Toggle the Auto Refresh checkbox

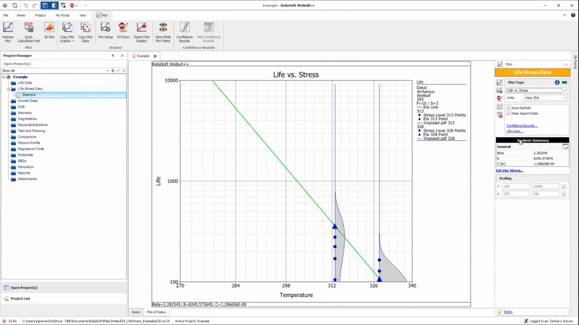pyautogui.click(x=508, y=108)
